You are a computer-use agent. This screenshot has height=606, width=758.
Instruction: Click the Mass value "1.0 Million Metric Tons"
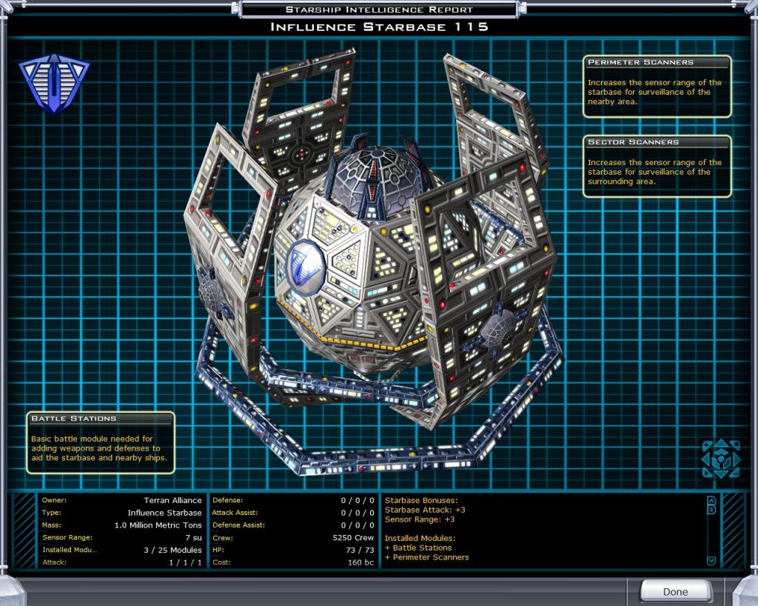[x=158, y=525]
